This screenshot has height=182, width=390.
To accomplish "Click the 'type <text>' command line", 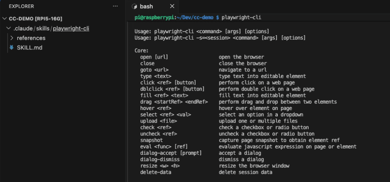I will pyautogui.click(x=156, y=76).
